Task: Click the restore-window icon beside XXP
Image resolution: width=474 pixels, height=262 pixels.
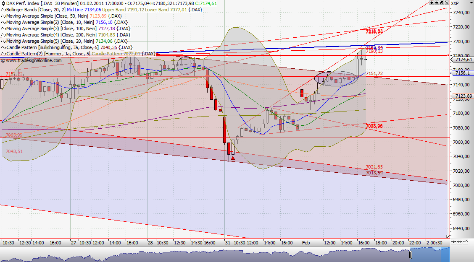Action: click(442, 3)
